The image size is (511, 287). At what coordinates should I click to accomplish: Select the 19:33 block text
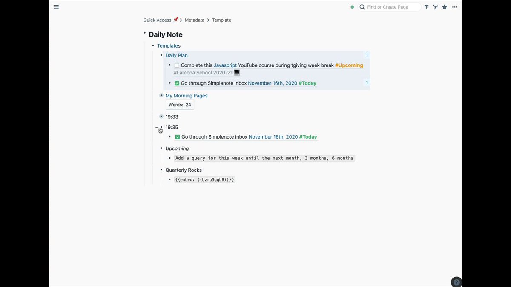(x=172, y=117)
